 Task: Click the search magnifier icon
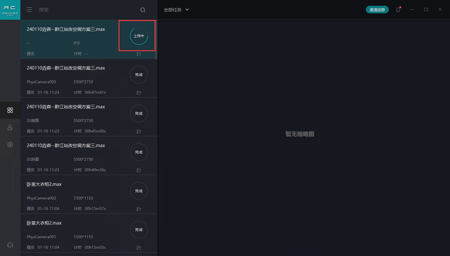coord(143,10)
